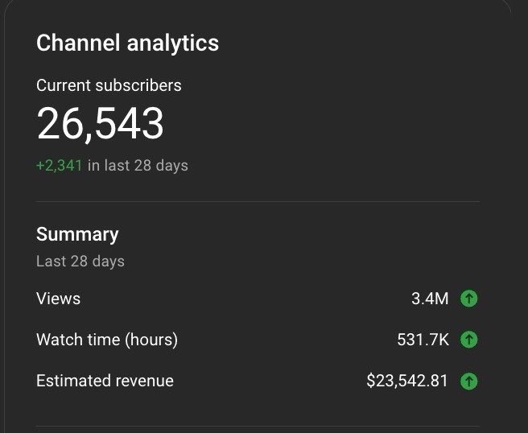Click the 3.4M views value
Screen dimensions: 528x433
(x=430, y=299)
